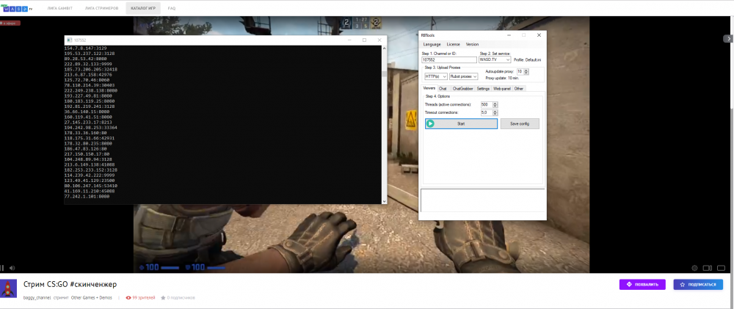Open the video player settings gear
This screenshot has width=734, height=309.
pyautogui.click(x=694, y=267)
